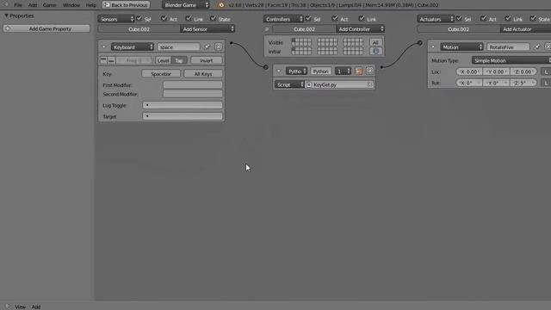Delete the Keyboard sensor with X icon

(x=218, y=46)
